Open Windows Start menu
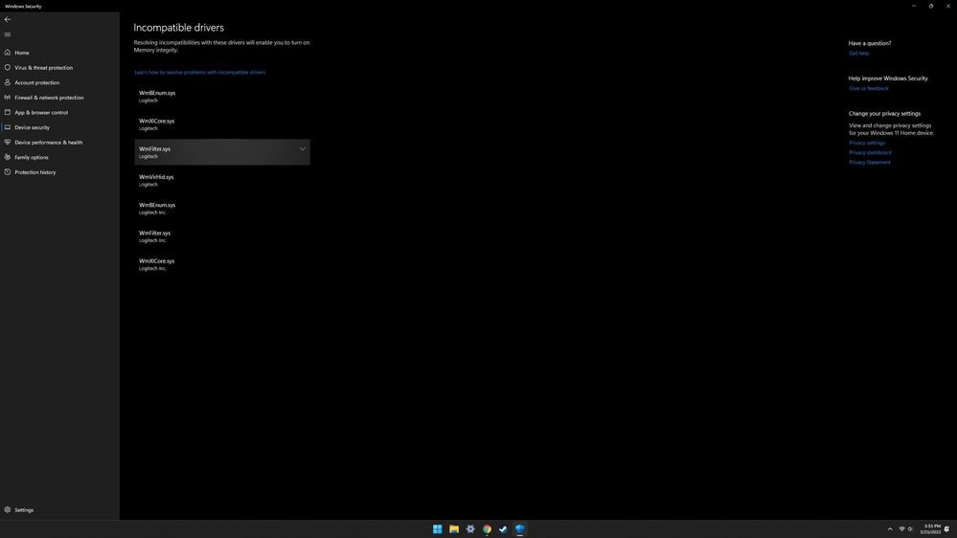 [x=438, y=528]
